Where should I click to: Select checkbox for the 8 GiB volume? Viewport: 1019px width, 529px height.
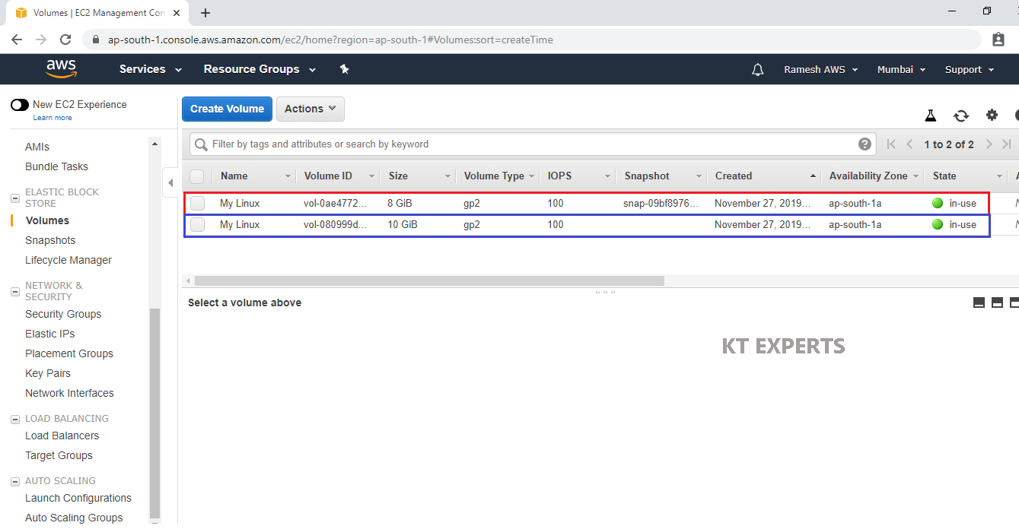[198, 204]
